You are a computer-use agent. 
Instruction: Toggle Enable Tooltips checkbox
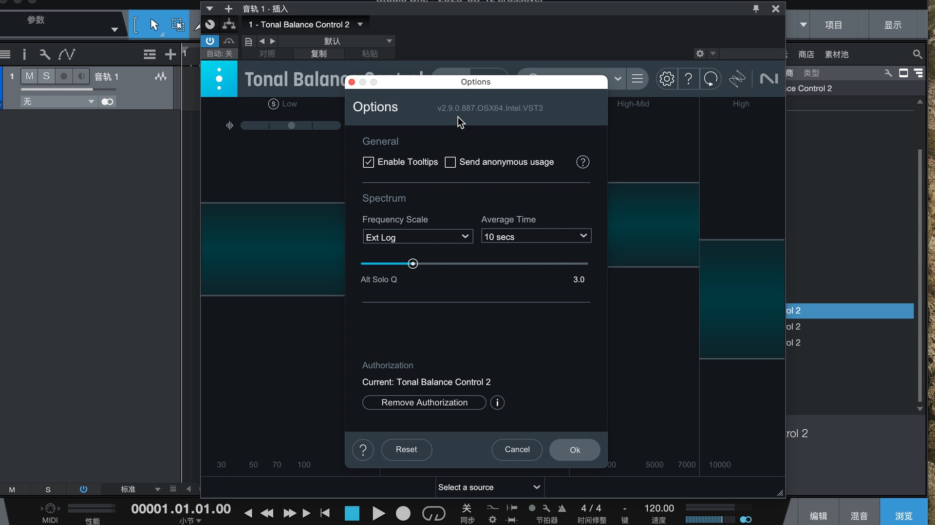point(368,162)
